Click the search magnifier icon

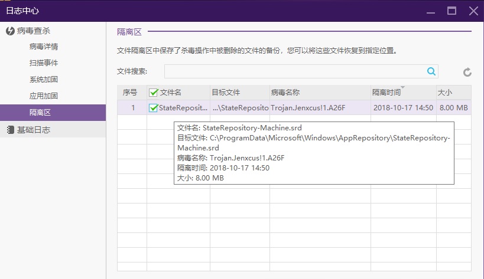[x=431, y=71]
